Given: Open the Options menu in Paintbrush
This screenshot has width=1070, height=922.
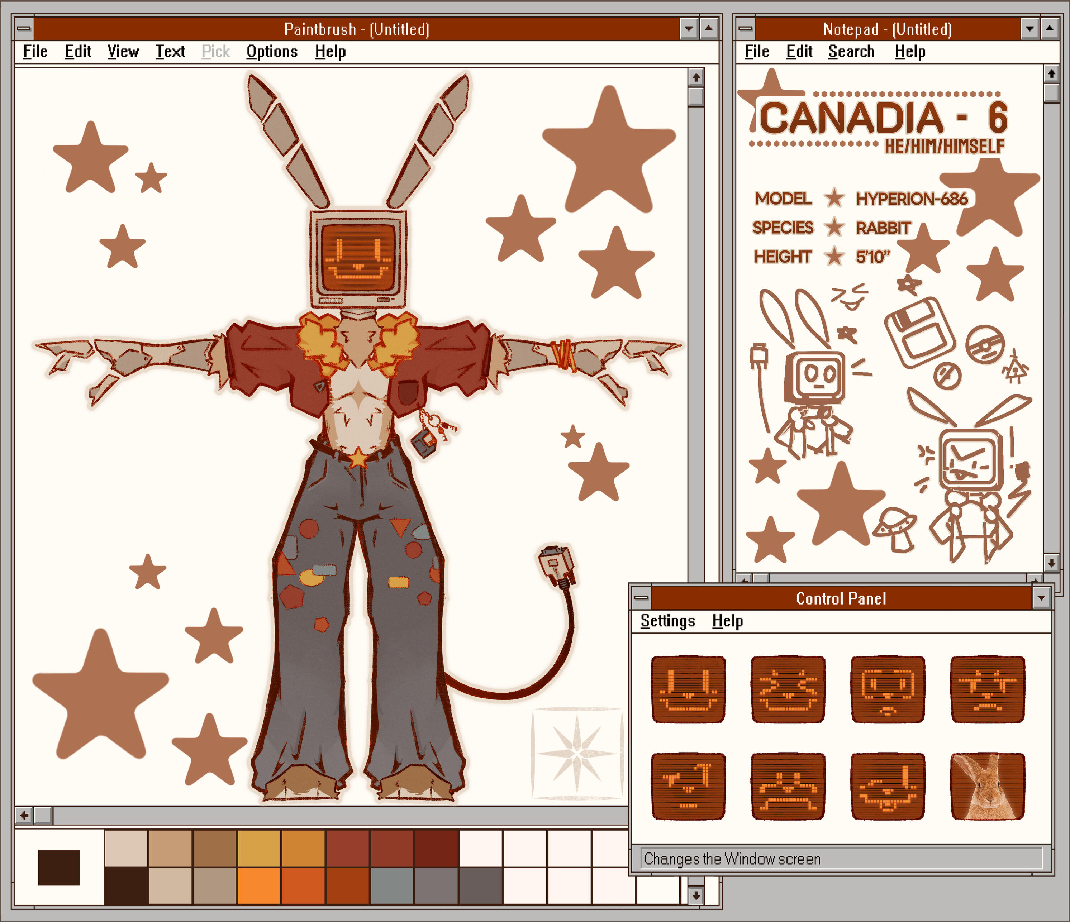Looking at the screenshot, I should click(272, 52).
